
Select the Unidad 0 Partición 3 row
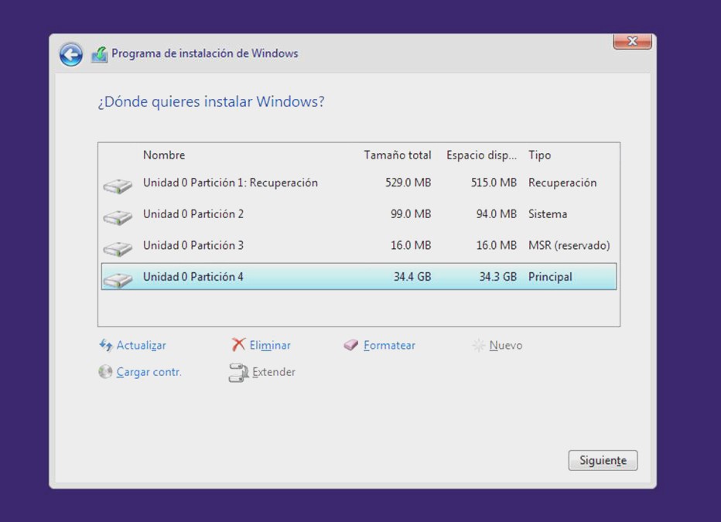point(359,245)
